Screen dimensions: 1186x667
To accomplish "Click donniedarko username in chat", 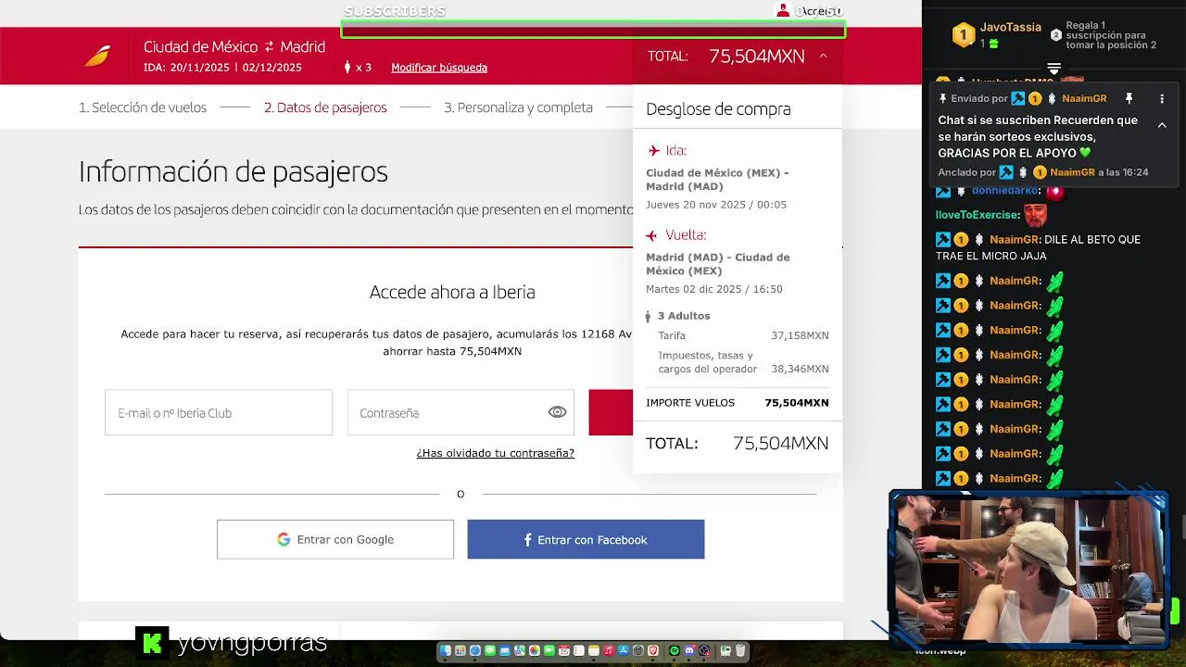I will coord(1004,190).
